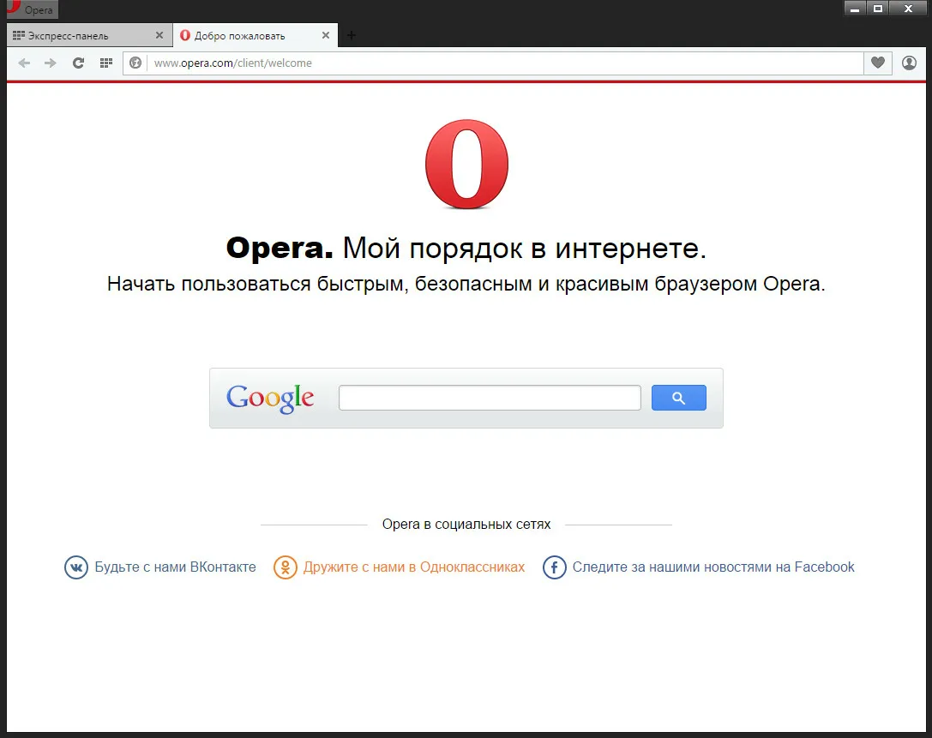Follow the Одноклассниках link
Screen dimensions: 932x738
point(413,567)
